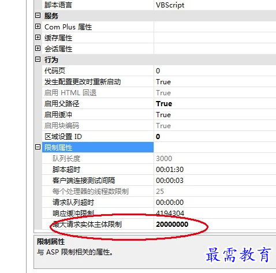Select the highlighted 限制属性 row
This screenshot has height=273, width=276.
pos(98,147)
